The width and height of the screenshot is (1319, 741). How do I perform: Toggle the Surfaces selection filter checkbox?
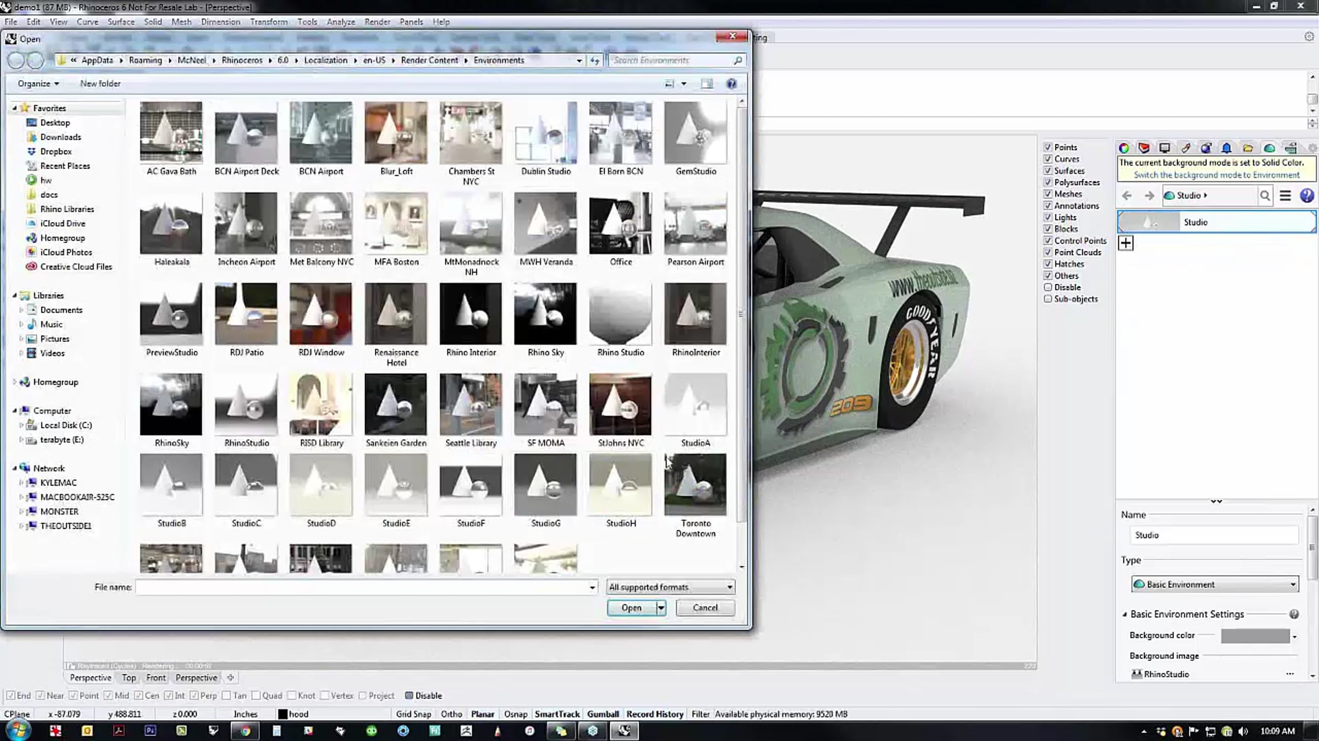click(1048, 171)
